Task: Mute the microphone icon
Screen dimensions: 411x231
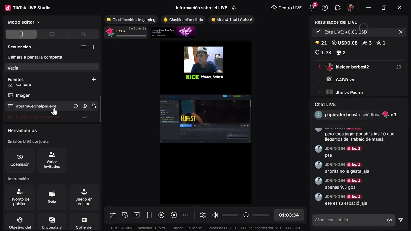Action: tap(246, 215)
